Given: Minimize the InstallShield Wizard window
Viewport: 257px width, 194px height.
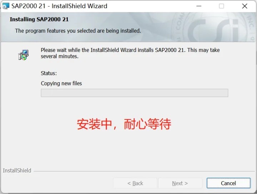Looking at the screenshot, I should point(199,6).
